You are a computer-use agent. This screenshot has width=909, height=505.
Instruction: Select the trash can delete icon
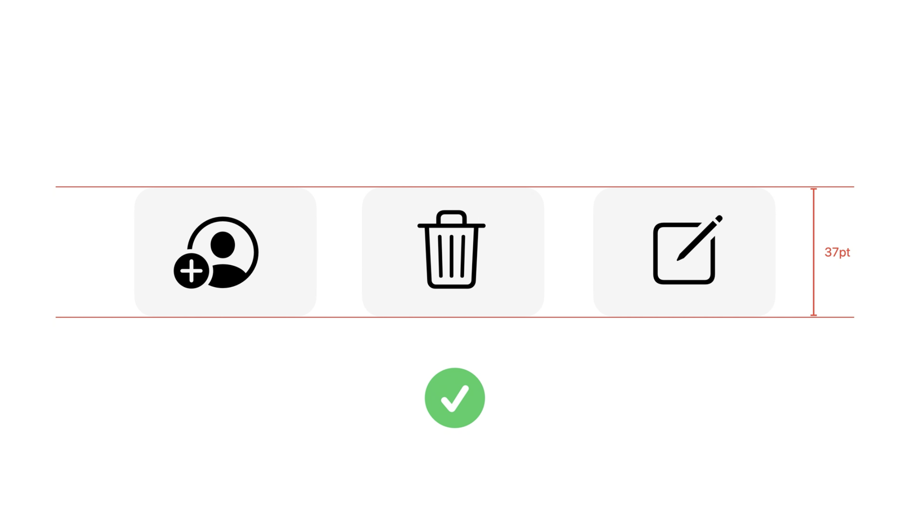coord(451,249)
